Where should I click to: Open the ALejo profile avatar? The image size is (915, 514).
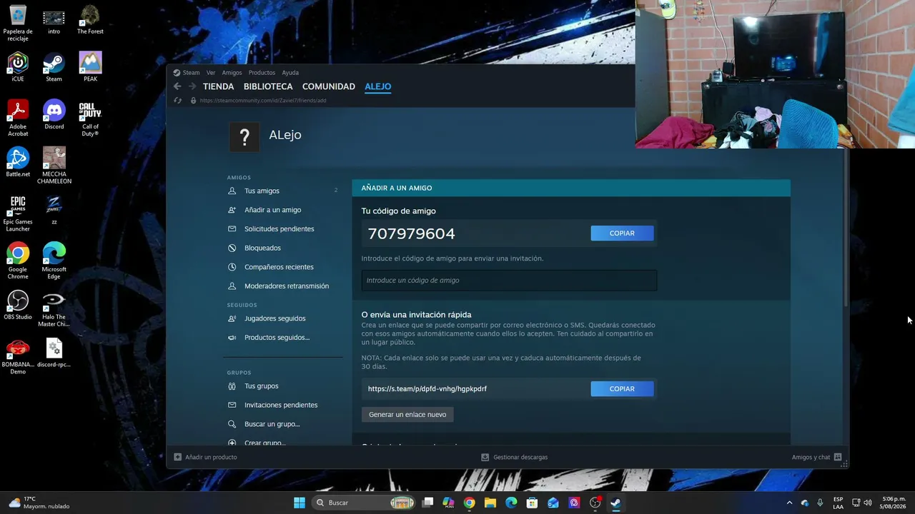[x=244, y=136]
